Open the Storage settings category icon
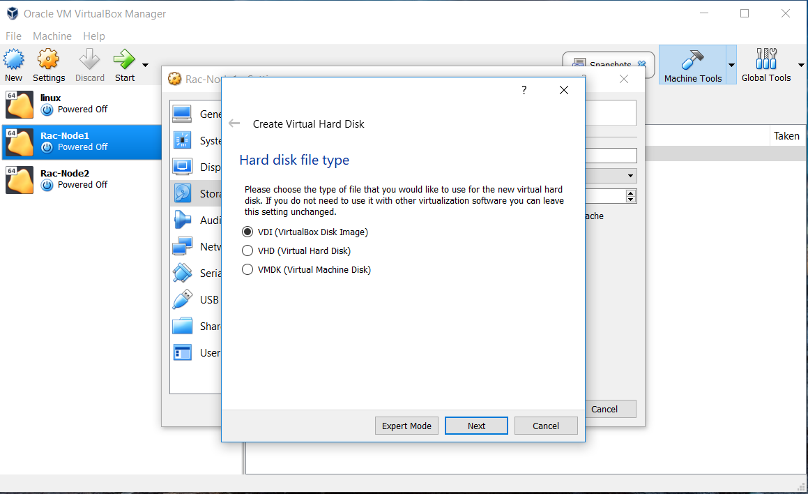The image size is (808, 494). (183, 193)
